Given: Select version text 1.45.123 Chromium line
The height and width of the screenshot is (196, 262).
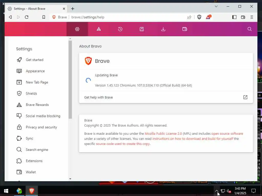Looking at the screenshot, I should click(143, 85).
